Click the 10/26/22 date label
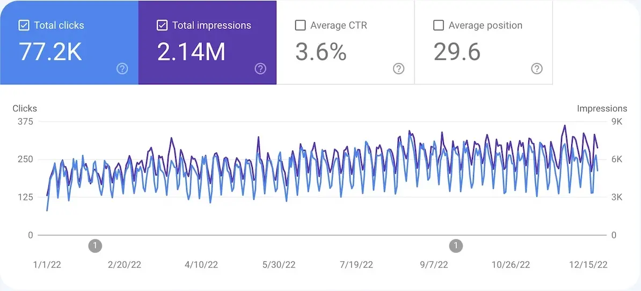This screenshot has height=291, width=641. coord(511,265)
